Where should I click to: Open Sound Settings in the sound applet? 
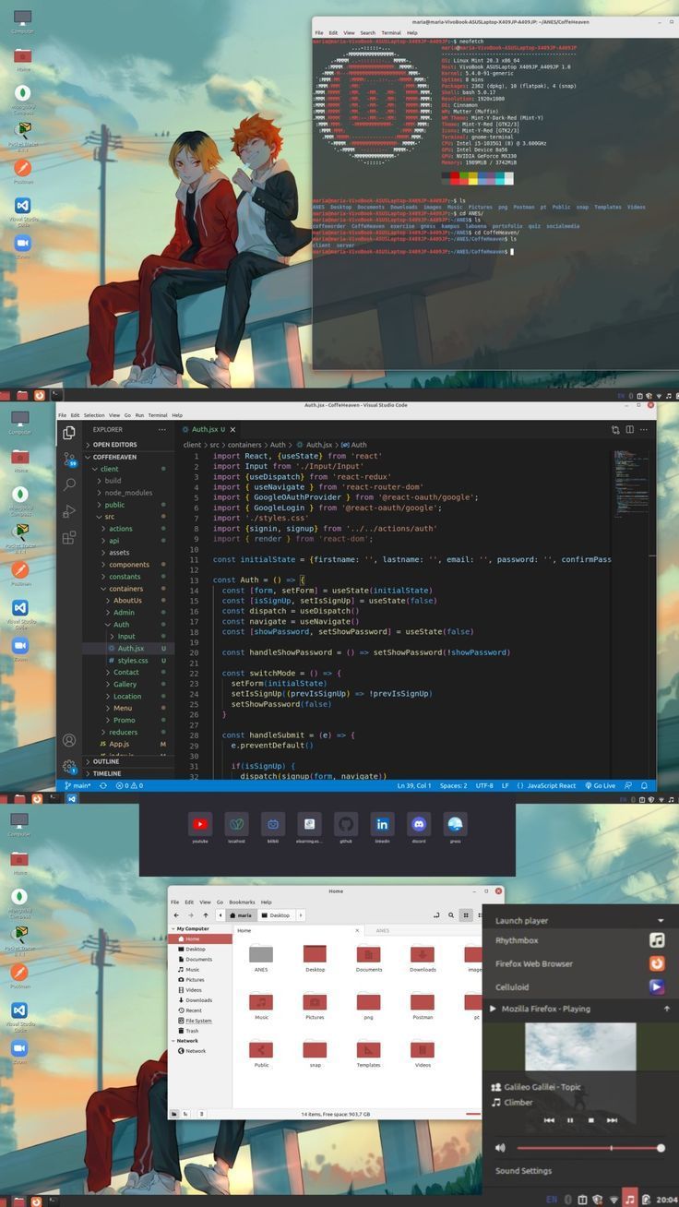(x=523, y=1171)
